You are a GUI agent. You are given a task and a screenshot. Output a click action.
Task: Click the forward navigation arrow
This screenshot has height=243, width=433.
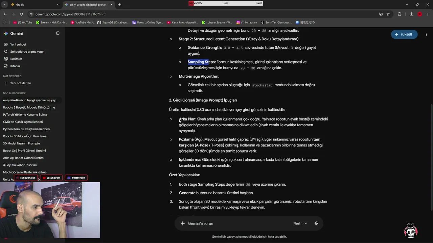13,14
